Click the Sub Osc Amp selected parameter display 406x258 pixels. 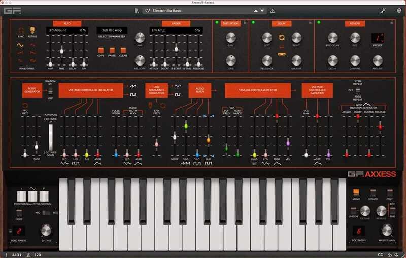point(113,30)
